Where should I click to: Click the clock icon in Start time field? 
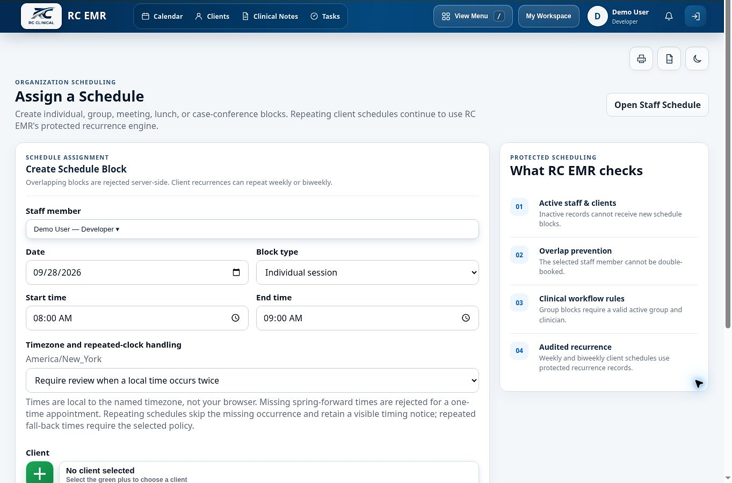tap(235, 318)
